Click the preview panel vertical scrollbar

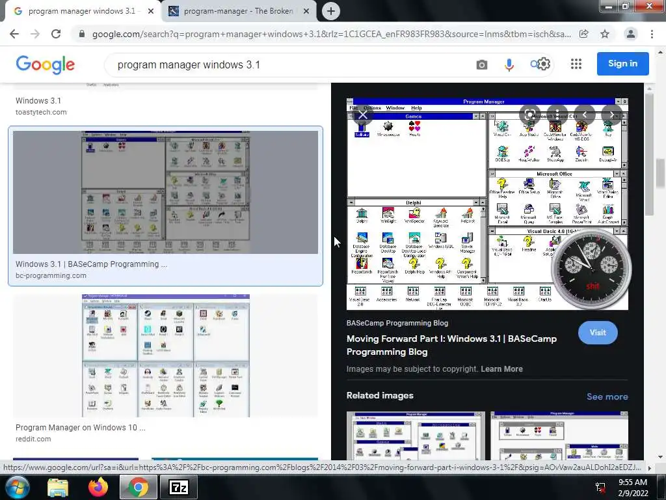649,153
